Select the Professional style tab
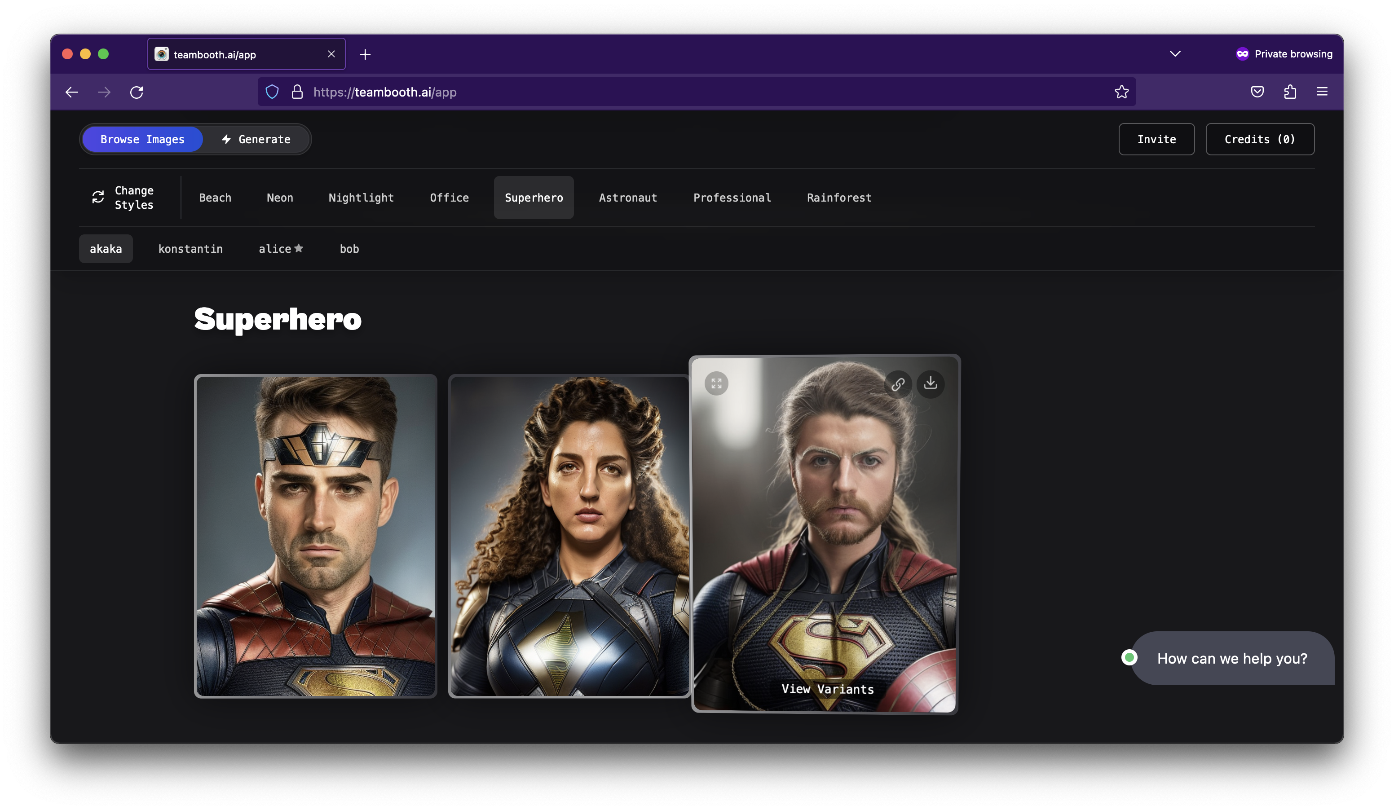This screenshot has height=810, width=1394. (732, 198)
